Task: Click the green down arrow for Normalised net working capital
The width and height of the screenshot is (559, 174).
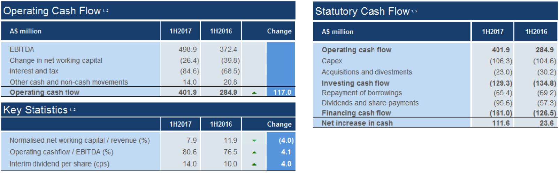Action: (254, 141)
